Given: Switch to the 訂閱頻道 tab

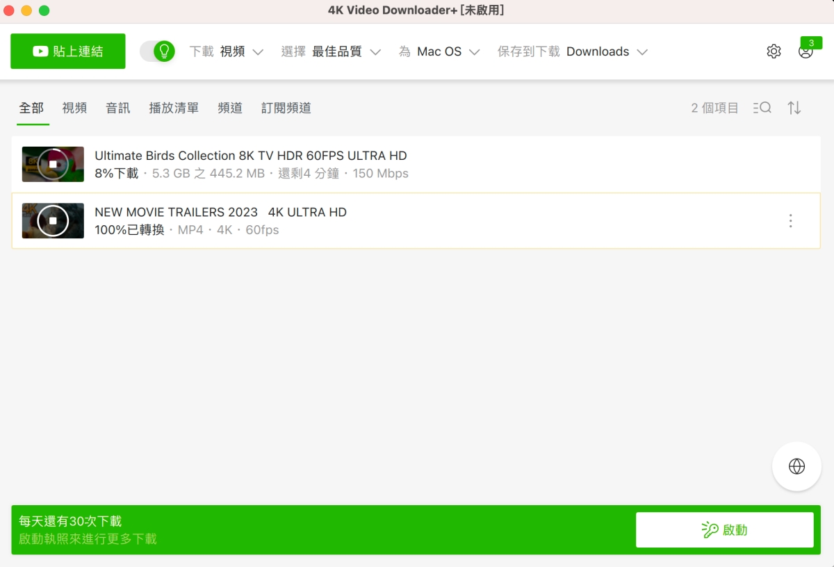Looking at the screenshot, I should (x=286, y=108).
